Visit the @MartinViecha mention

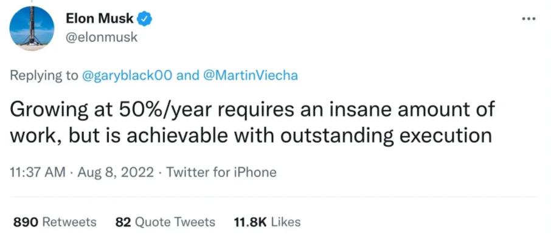click(x=249, y=75)
